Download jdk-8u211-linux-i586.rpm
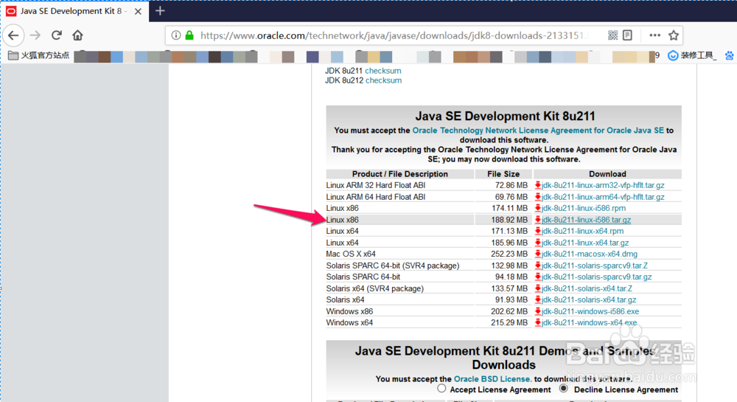737x402 pixels. pyautogui.click(x=583, y=208)
